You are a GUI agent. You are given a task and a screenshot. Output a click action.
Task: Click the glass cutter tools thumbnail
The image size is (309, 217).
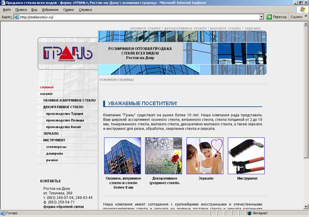coord(246,156)
